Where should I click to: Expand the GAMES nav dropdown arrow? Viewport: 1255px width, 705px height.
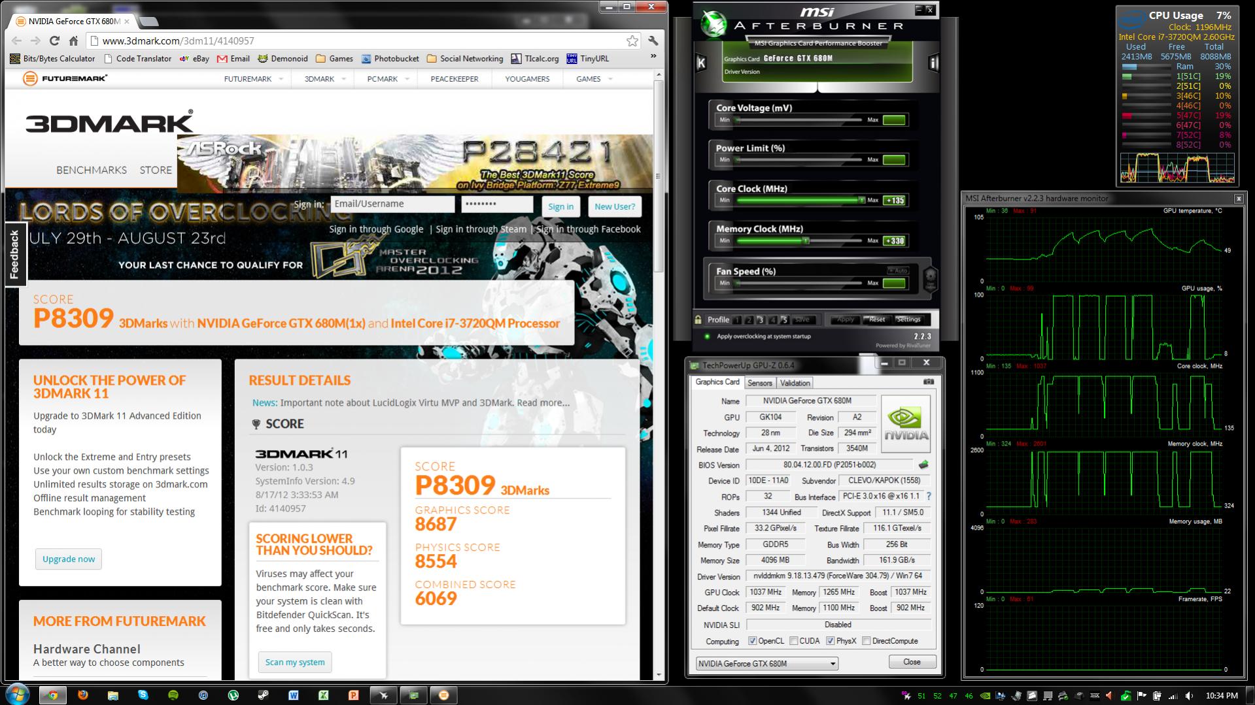point(610,79)
